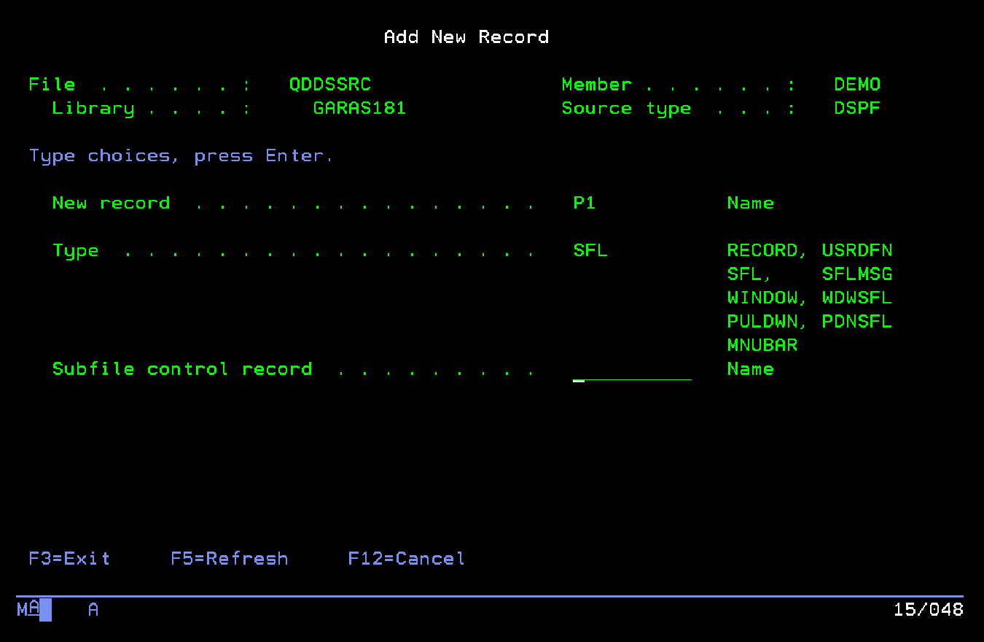
Task: Click the DEMO member name value
Action: (x=857, y=85)
